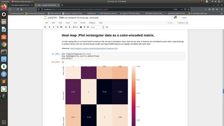Open Google Chrome from the dock
224x126 pixels.
[4, 44]
